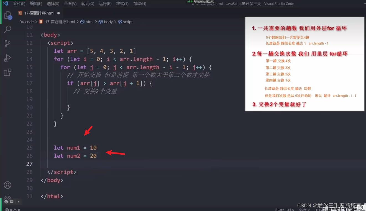Click the Accounts icon above the gear
This screenshot has width=366, height=211.
[x=7, y=186]
